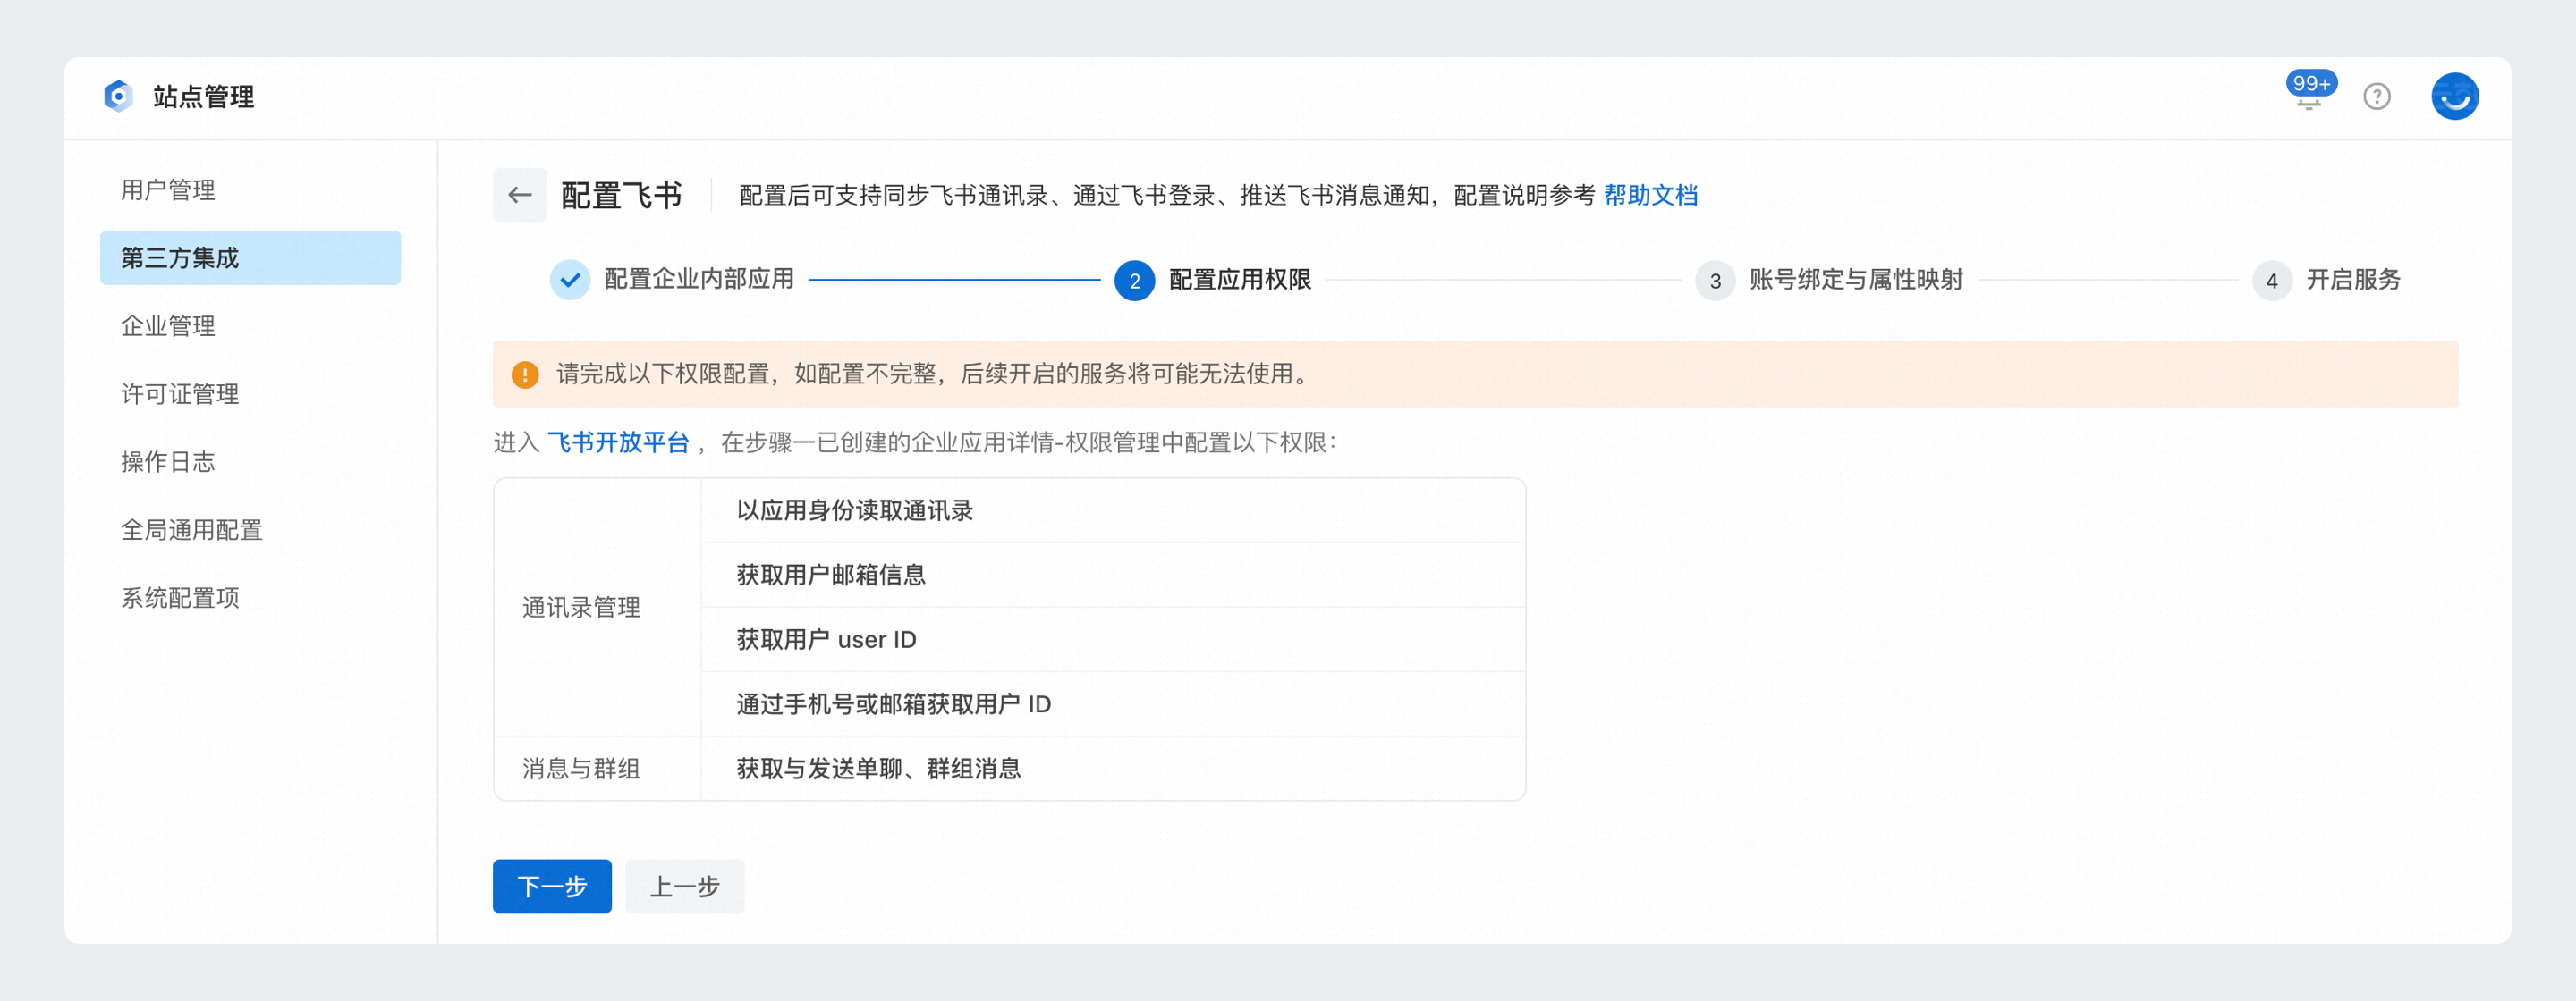Select 第三方集成 in the sidebar
Image resolution: width=2576 pixels, height=1001 pixels.
pos(250,257)
